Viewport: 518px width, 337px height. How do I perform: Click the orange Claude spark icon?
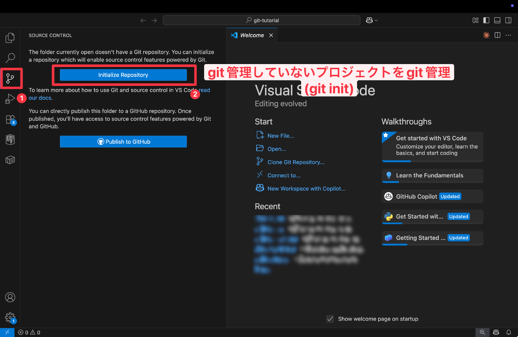(x=486, y=35)
